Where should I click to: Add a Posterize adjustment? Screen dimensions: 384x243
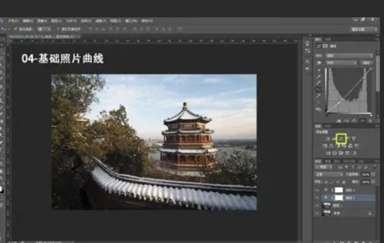point(335,153)
